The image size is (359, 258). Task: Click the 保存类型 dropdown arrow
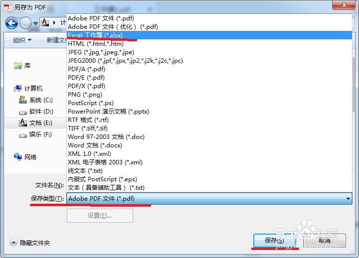(x=348, y=199)
